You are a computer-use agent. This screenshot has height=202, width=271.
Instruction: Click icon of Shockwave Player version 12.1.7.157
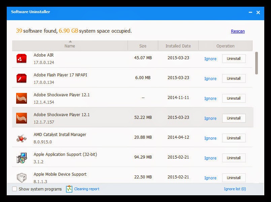pos(22,118)
